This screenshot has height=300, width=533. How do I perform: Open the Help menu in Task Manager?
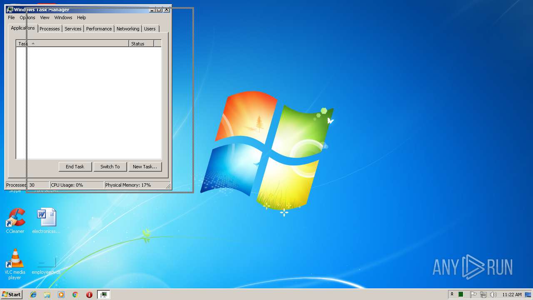pos(82,17)
